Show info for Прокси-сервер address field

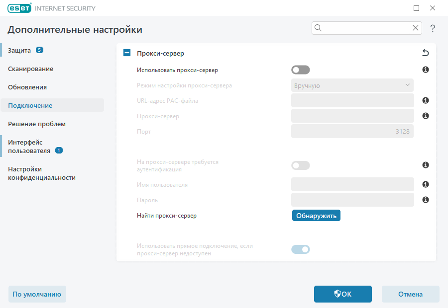[x=426, y=116]
